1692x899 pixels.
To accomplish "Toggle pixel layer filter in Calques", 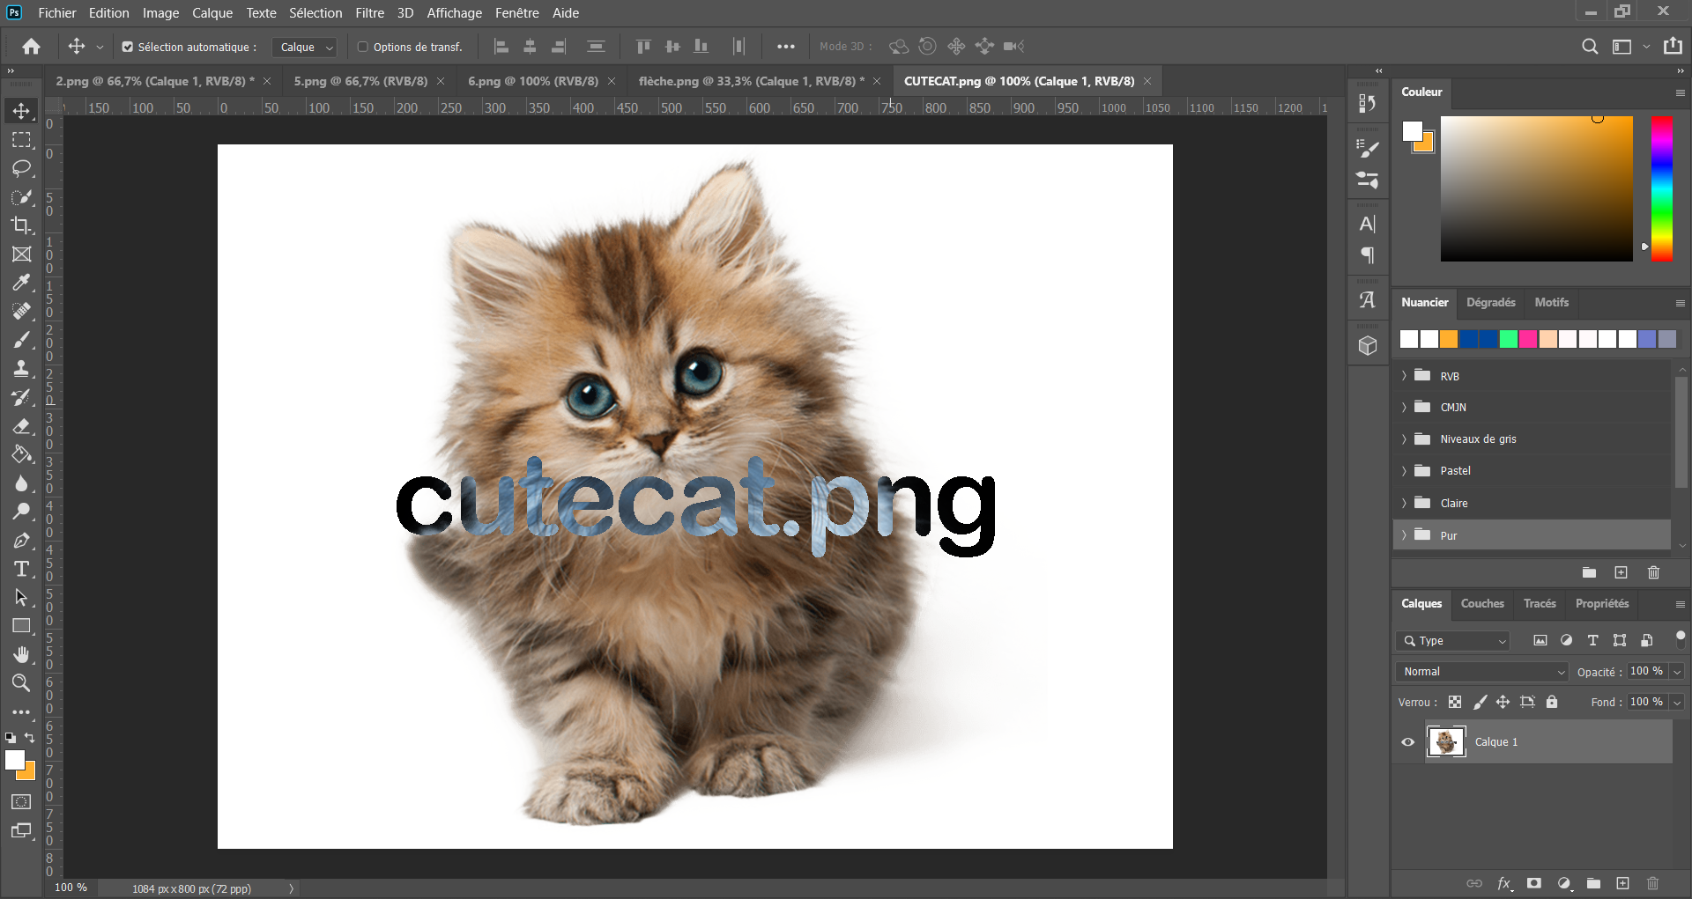I will point(1540,640).
